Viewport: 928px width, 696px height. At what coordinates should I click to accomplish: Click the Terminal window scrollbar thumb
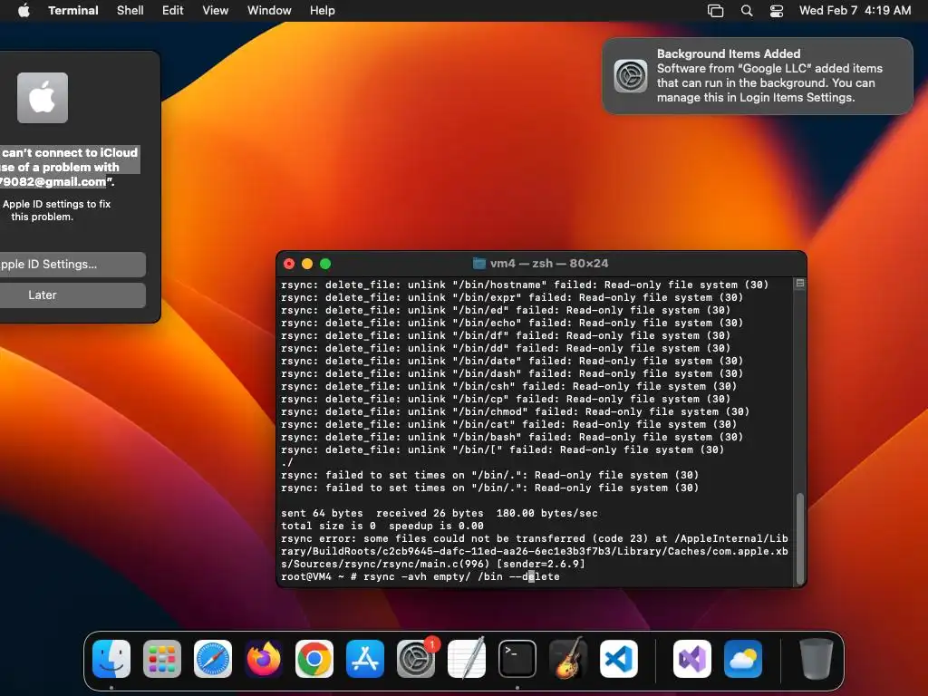pos(800,538)
